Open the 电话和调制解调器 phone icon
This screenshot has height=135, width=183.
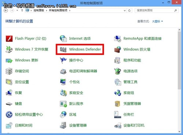point(63,71)
